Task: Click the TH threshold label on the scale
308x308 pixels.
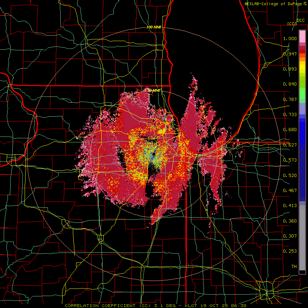Action: pyautogui.click(x=294, y=267)
